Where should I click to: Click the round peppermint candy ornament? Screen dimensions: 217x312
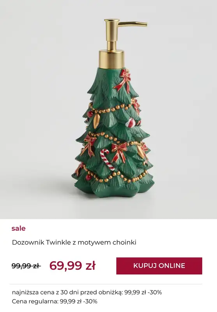click(130, 123)
